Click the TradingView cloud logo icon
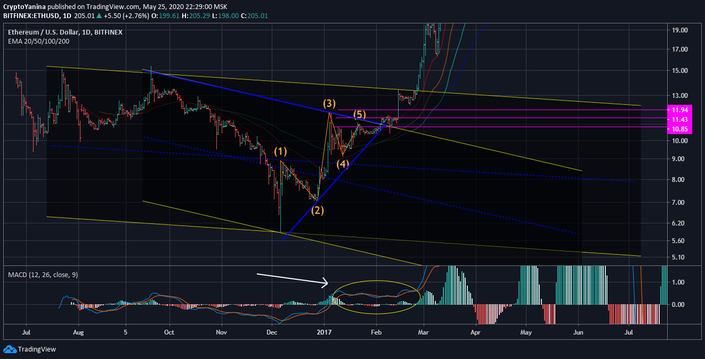 10,349
